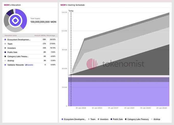Click the 39B amount value
This screenshot has height=125, width=174.
coord(44,40)
